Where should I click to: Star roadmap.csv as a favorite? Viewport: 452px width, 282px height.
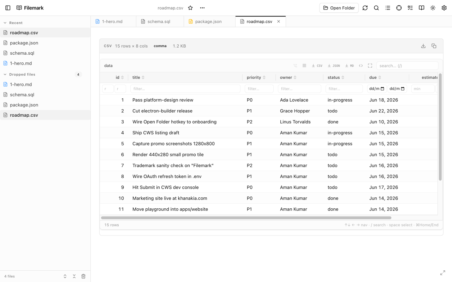[190, 8]
